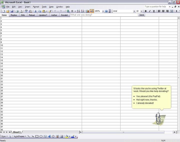Activate the Format Painter brush

point(50,11)
